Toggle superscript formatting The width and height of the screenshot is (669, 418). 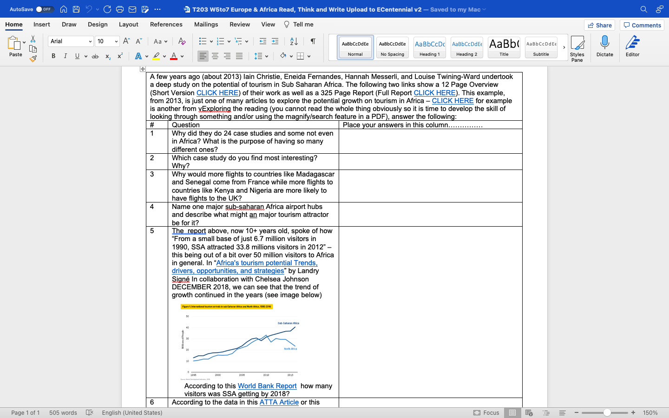click(120, 56)
